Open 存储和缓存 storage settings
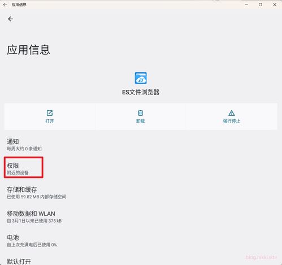This screenshot has height=265, width=282. click(141, 193)
